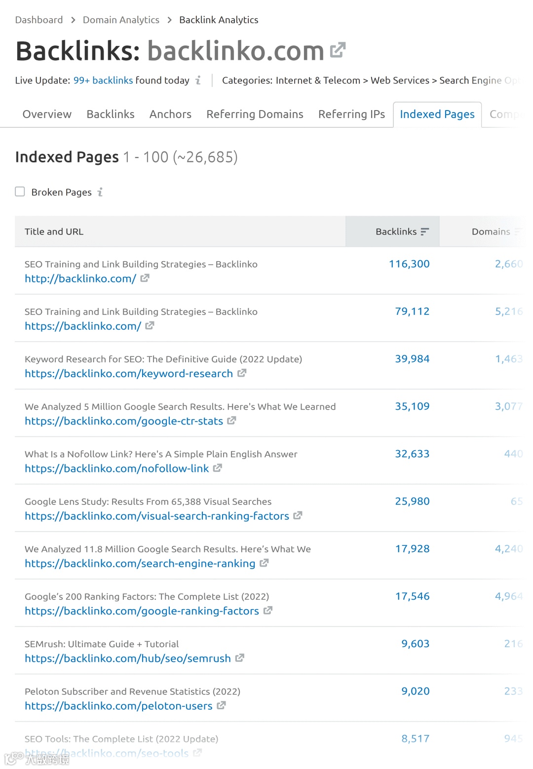The image size is (533, 769).
Task: Go to the Referring IPs tab
Action: (x=351, y=114)
